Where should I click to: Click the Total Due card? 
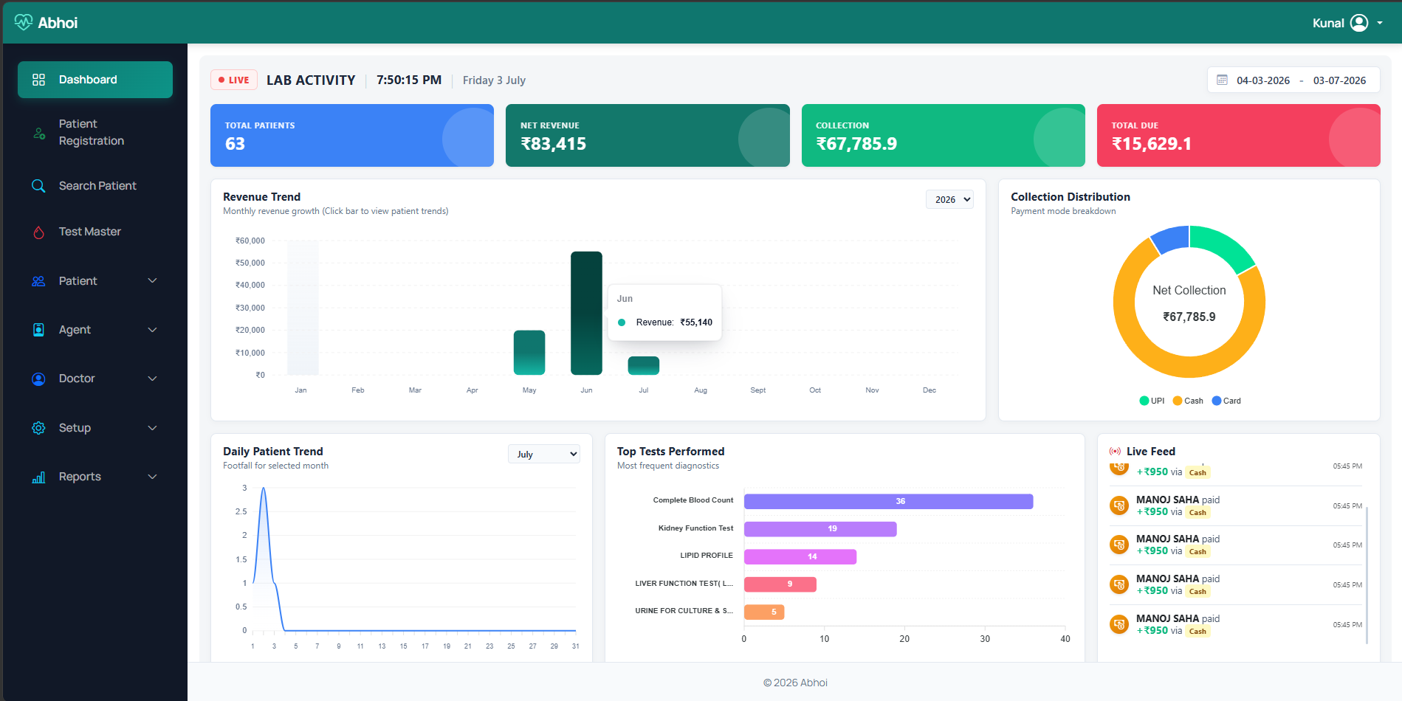(x=1238, y=135)
